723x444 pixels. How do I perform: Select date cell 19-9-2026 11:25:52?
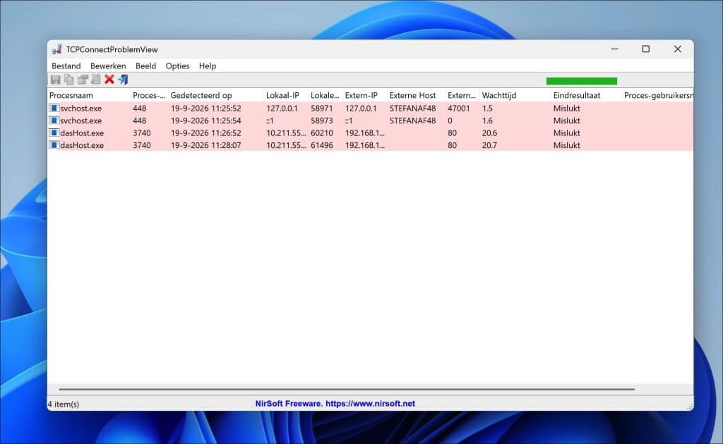pyautogui.click(x=205, y=108)
